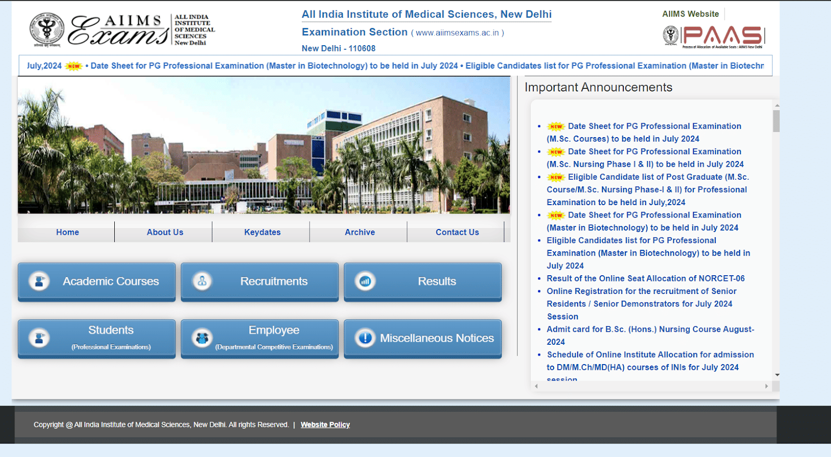The image size is (831, 457).
Task: Open the Recruitments section
Action: coord(260,281)
